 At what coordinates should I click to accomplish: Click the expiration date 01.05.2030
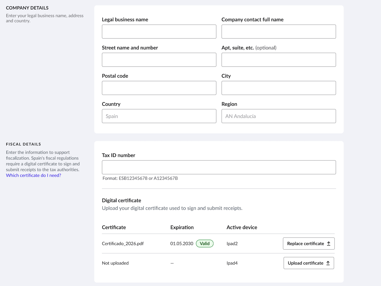[182, 244]
